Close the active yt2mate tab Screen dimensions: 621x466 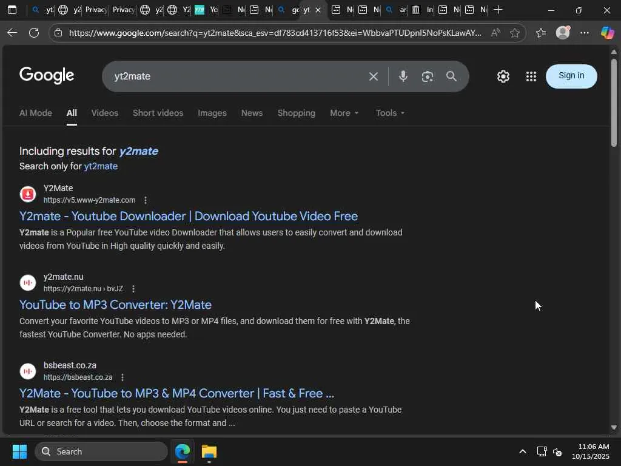[318, 10]
